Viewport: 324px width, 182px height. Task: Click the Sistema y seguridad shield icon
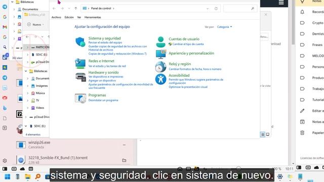(80, 42)
